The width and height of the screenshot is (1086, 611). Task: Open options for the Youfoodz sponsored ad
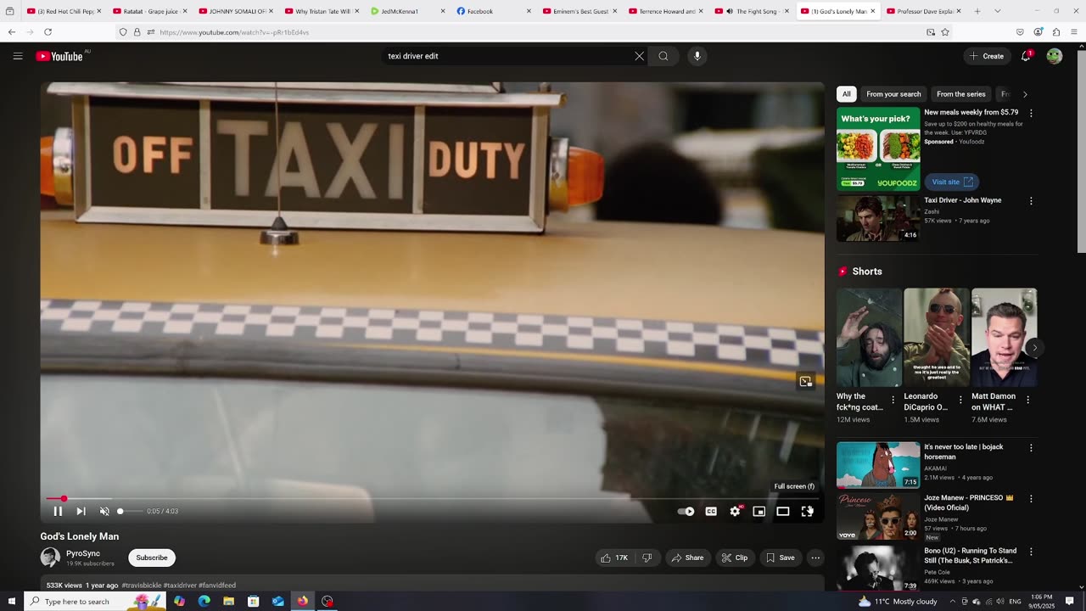click(x=1031, y=113)
